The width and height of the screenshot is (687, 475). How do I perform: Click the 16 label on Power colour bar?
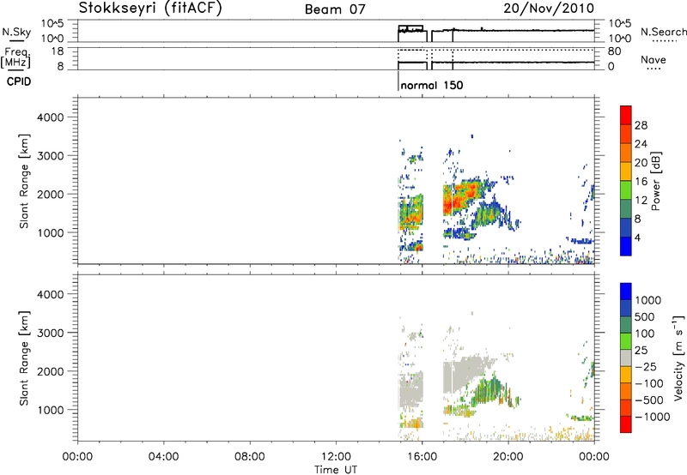[641, 182]
